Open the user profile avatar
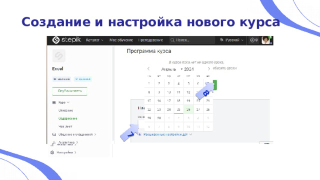The image size is (320, 180). pyautogui.click(x=266, y=40)
